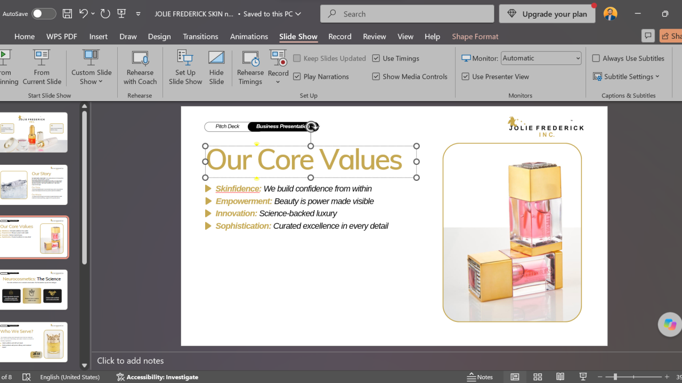Open Rehearse with Coach
Image resolution: width=682 pixels, height=383 pixels.
(140, 67)
